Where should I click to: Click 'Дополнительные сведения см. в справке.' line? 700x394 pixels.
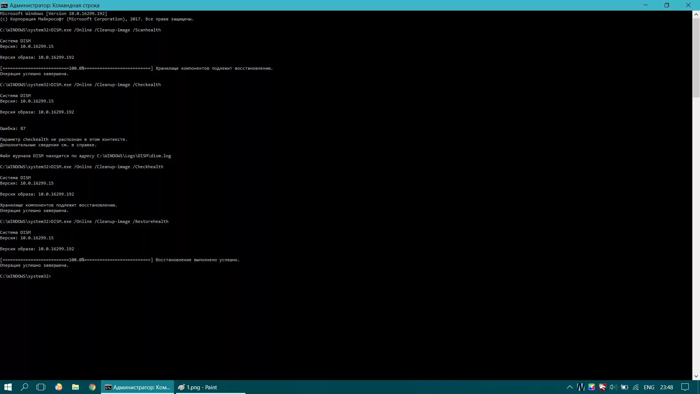(x=48, y=145)
